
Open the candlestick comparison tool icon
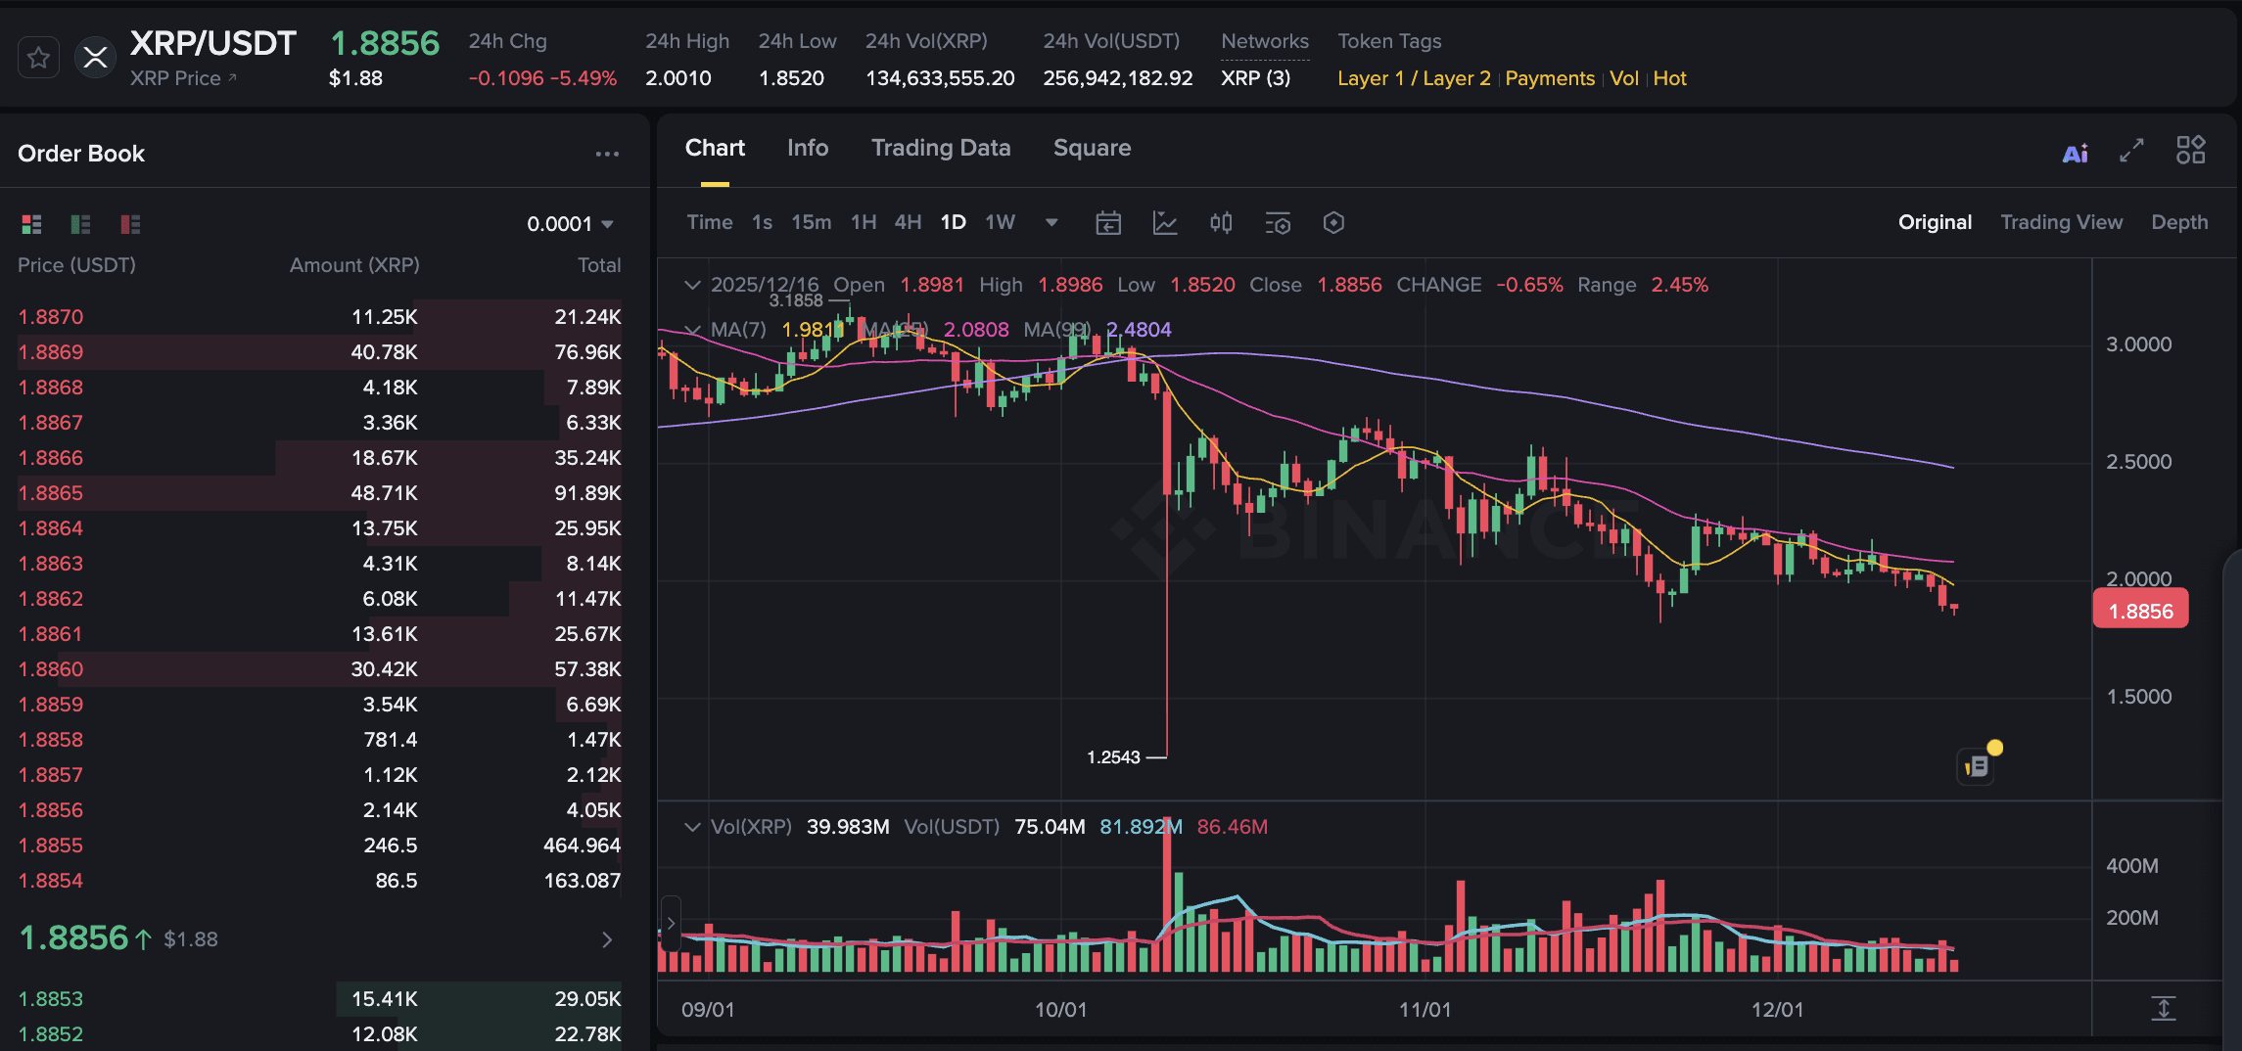click(x=1220, y=223)
